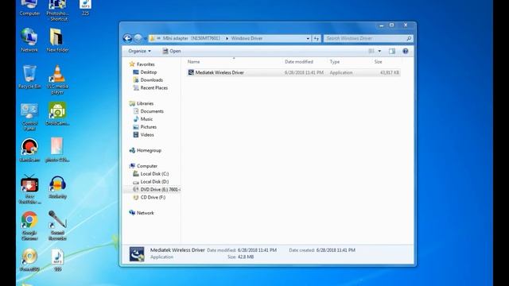
Task: Click the Forward arrow in Explorer
Action: (x=138, y=38)
